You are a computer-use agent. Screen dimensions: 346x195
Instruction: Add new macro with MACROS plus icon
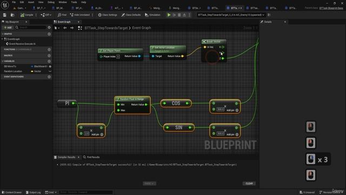49,56
